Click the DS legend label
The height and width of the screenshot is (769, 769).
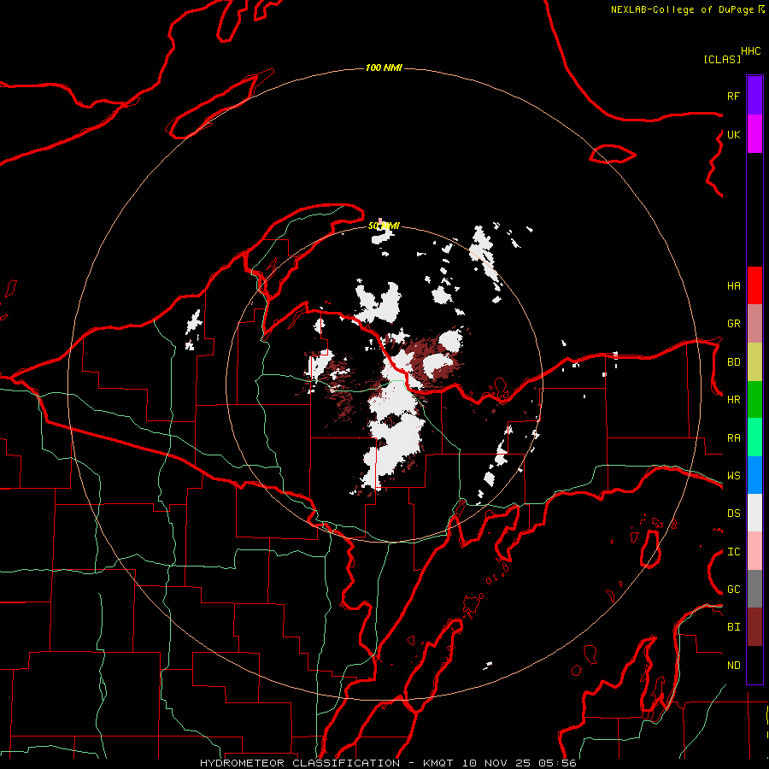click(733, 514)
